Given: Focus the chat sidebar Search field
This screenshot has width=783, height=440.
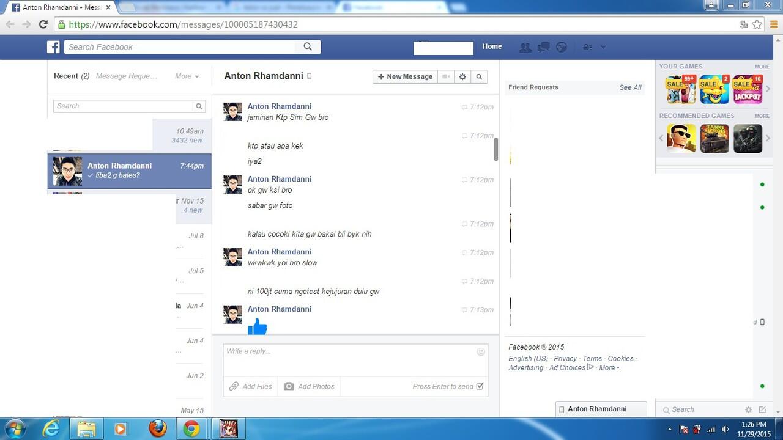Looking at the screenshot, I should tap(700, 409).
